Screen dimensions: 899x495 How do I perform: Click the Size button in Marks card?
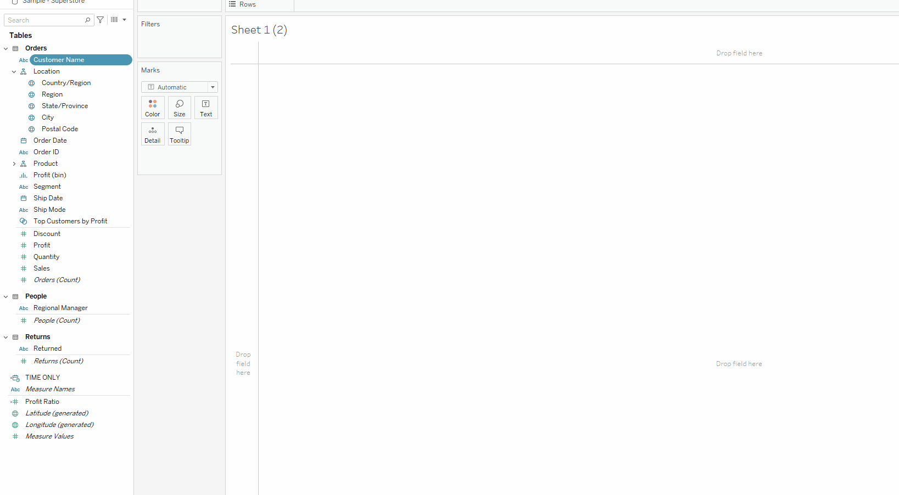[180, 108]
